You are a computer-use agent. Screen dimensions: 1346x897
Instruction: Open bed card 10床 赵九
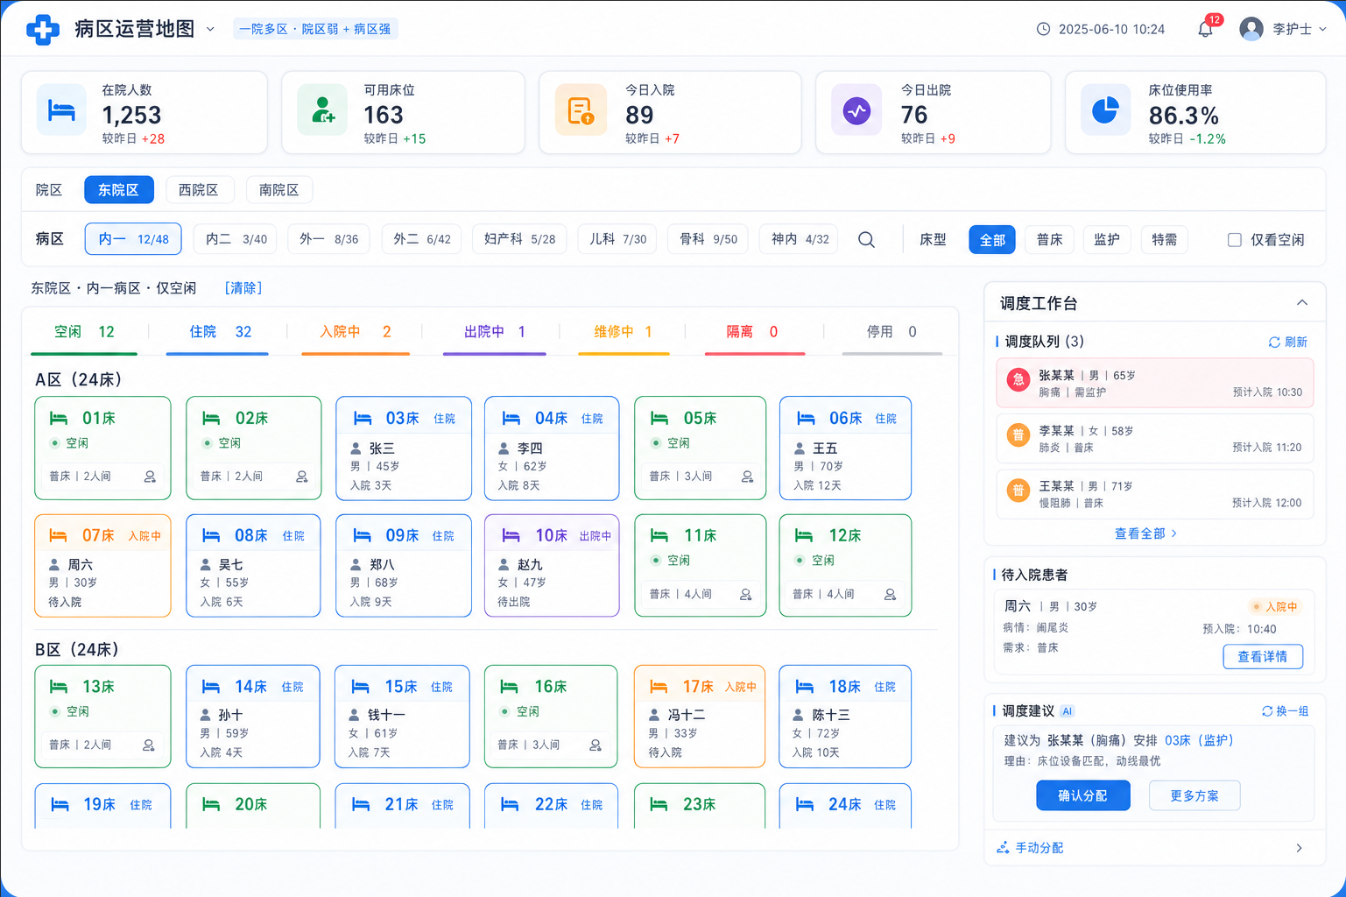552,566
